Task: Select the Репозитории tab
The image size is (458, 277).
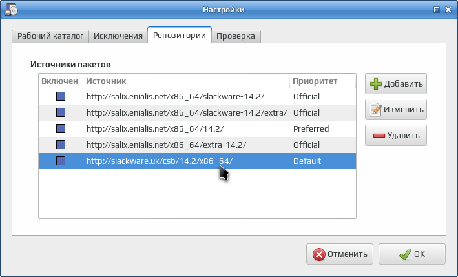Action: (x=180, y=36)
